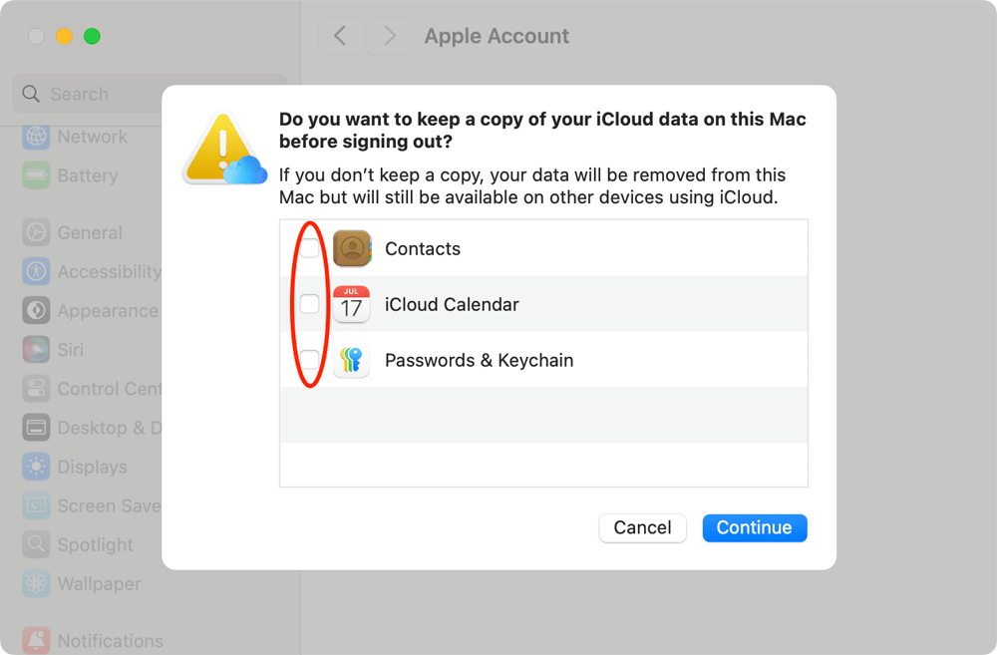Click the back navigation arrow
Viewport: 997px width, 655px height.
click(x=340, y=36)
